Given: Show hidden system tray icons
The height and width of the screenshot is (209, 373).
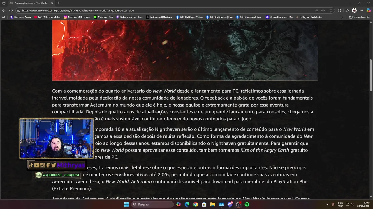Looking at the screenshot, I should click(x=326, y=204).
